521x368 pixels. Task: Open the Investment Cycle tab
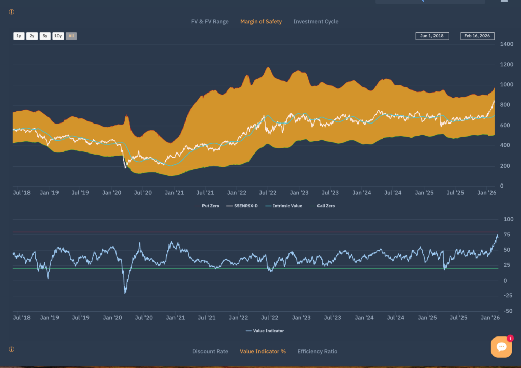[315, 22]
